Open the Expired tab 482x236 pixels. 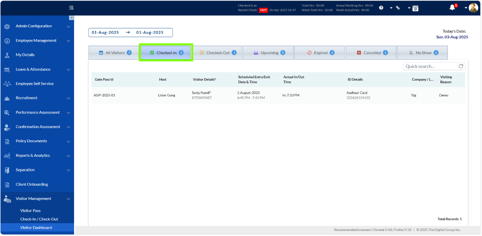tap(319, 53)
